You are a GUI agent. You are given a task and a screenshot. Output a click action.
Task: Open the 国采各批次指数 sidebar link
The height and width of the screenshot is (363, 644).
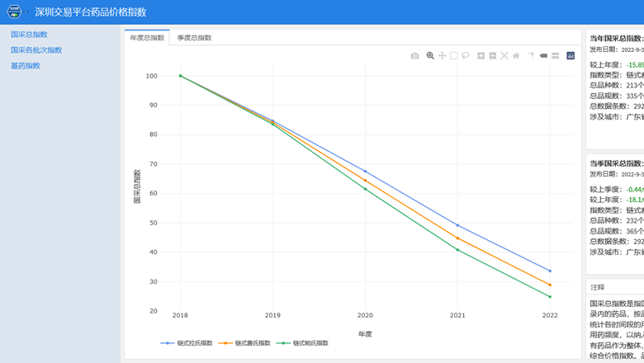36,50
